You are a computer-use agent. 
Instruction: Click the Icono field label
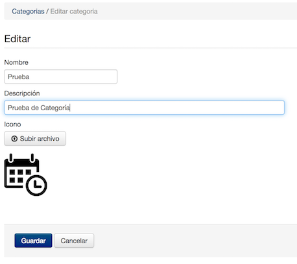[x=12, y=124]
